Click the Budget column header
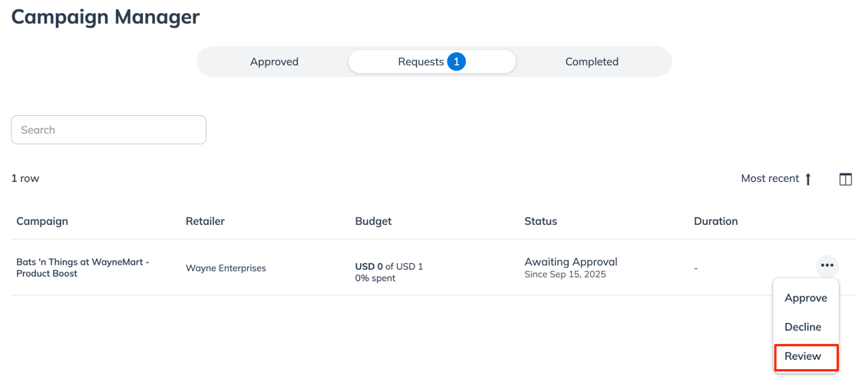This screenshot has height=383, width=862. point(373,222)
